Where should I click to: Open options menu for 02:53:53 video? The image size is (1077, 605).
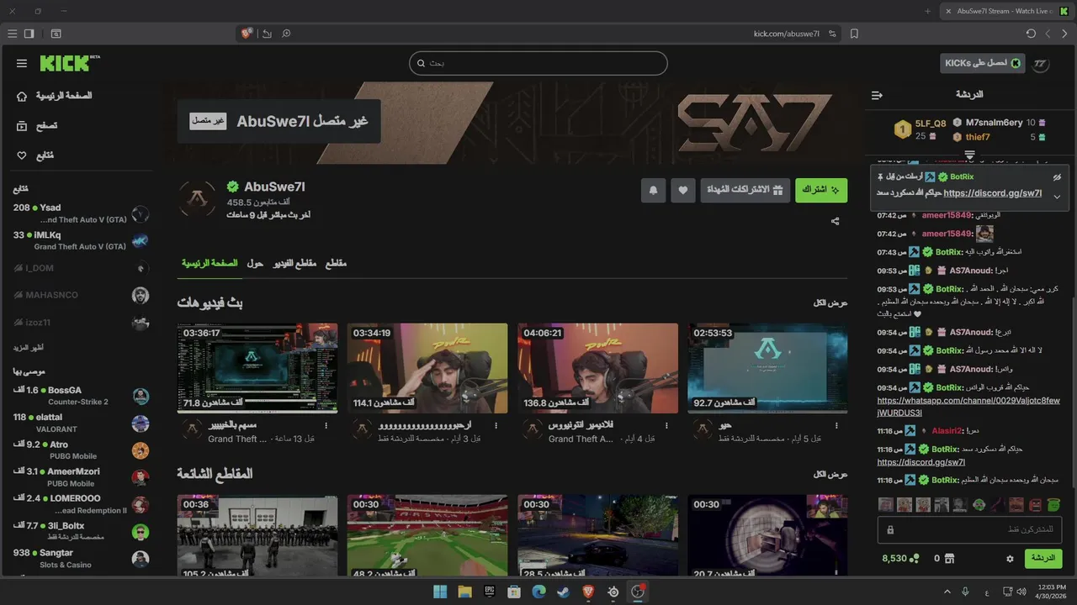point(836,426)
